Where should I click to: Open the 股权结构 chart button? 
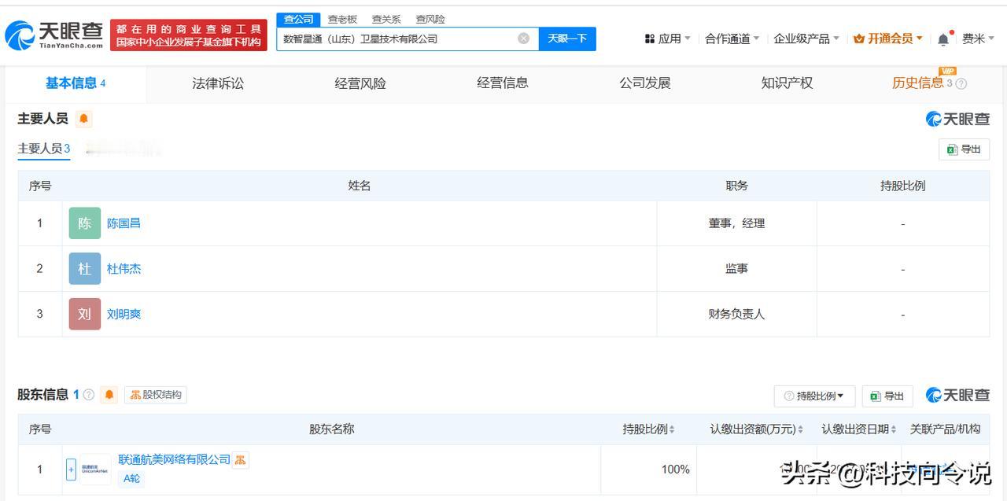pos(156,395)
